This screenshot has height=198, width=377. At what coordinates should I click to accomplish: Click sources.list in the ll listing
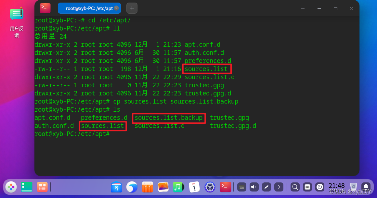[x=206, y=69]
